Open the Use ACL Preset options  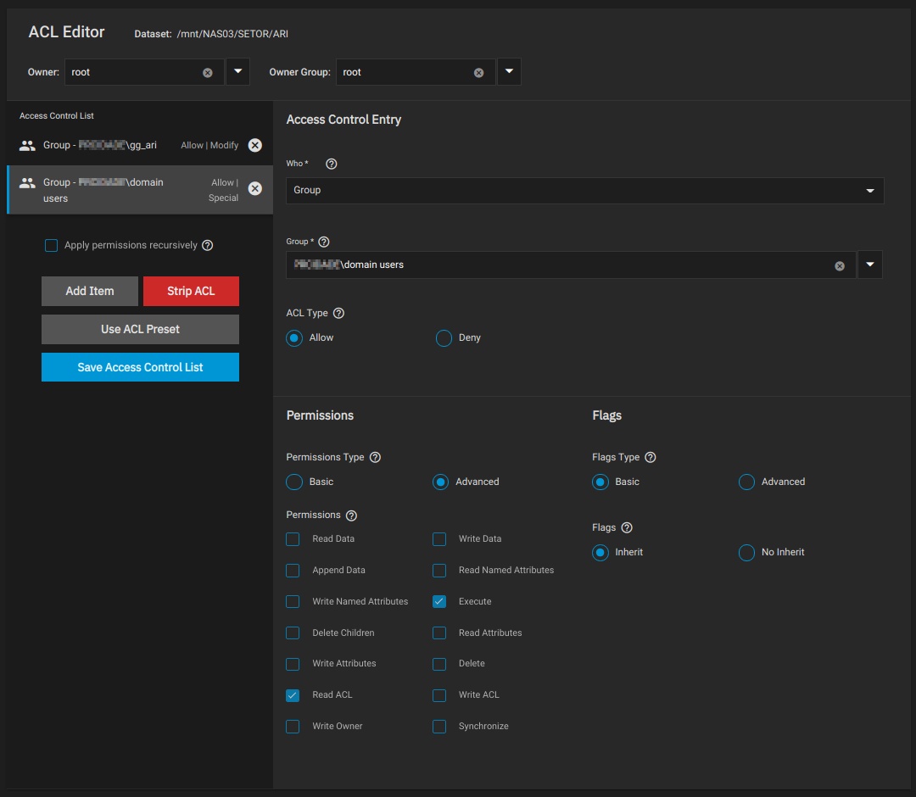140,329
